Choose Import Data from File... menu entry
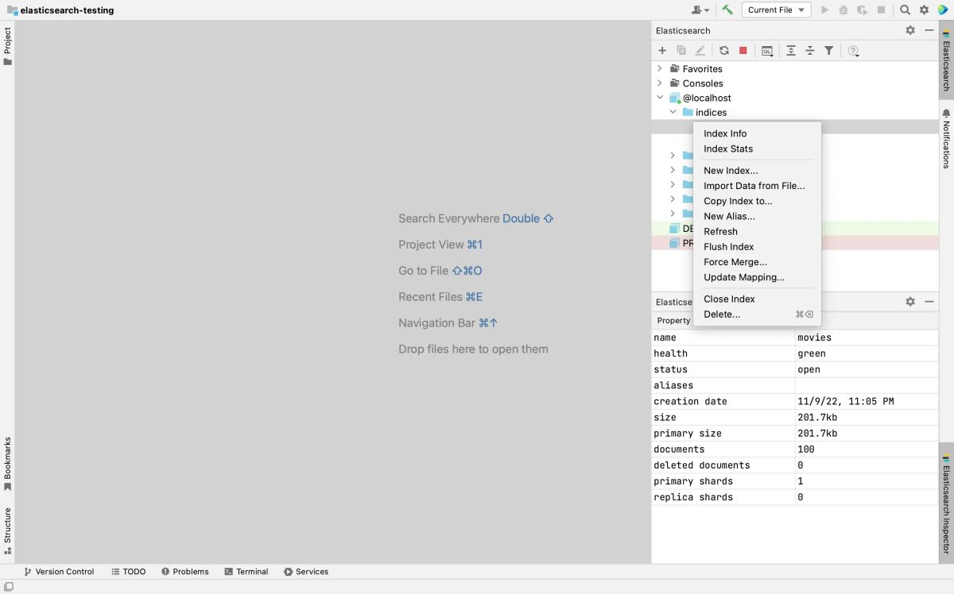This screenshot has width=954, height=594. click(758, 186)
